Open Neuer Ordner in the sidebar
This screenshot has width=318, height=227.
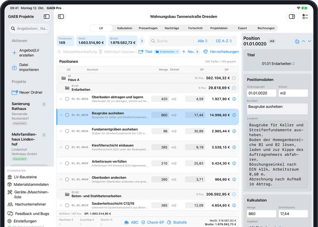point(27,92)
